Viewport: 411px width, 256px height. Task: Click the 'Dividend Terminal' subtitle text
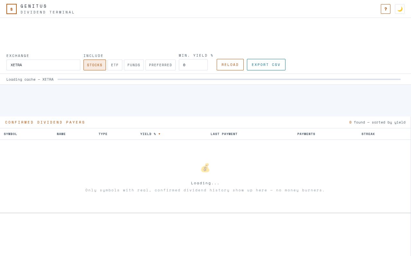48,12
